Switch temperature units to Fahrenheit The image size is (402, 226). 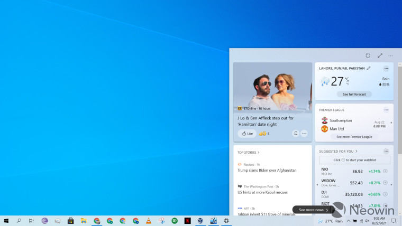(x=348, y=84)
